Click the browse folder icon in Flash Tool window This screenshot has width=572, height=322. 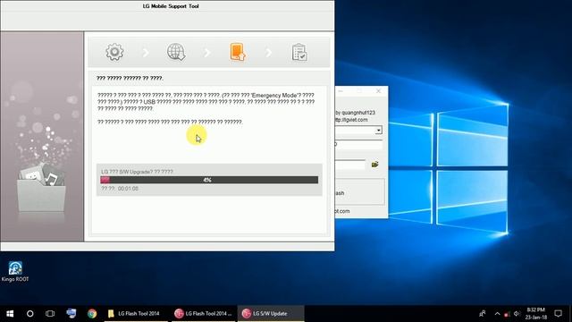(374, 165)
